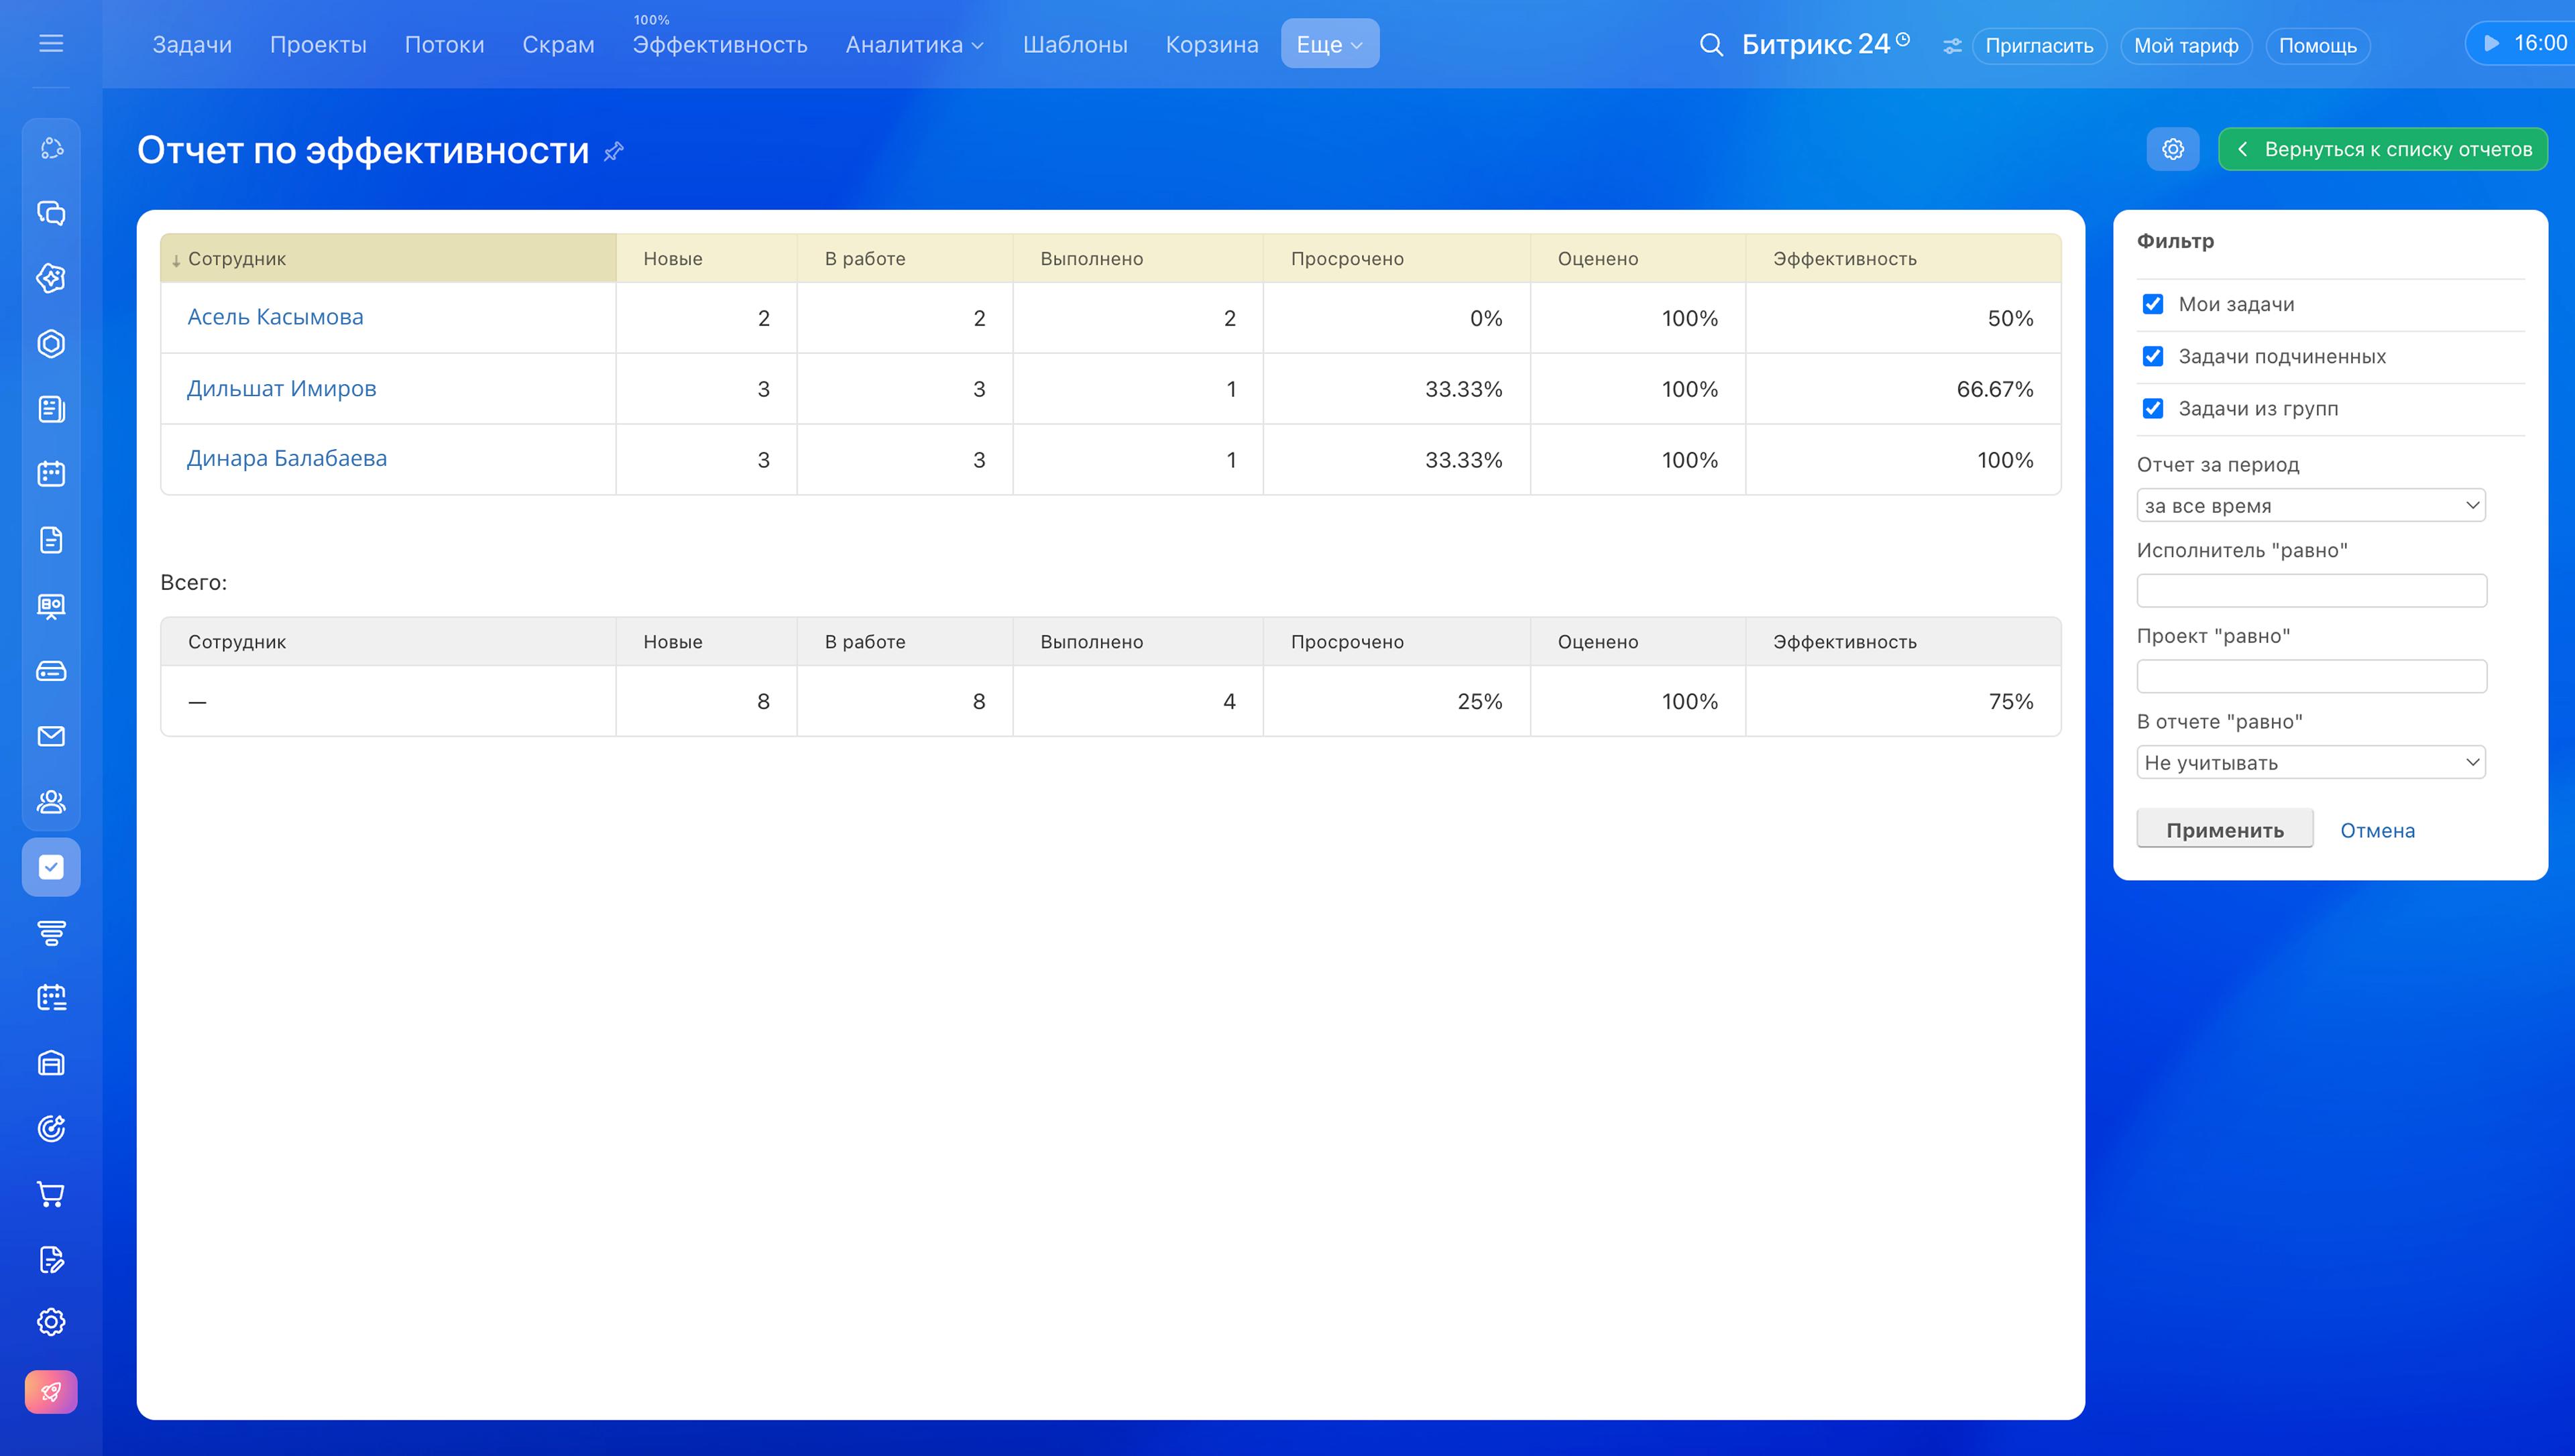Uncheck the Задачи подчиненных checkbox
The width and height of the screenshot is (2575, 1456).
(x=2153, y=356)
